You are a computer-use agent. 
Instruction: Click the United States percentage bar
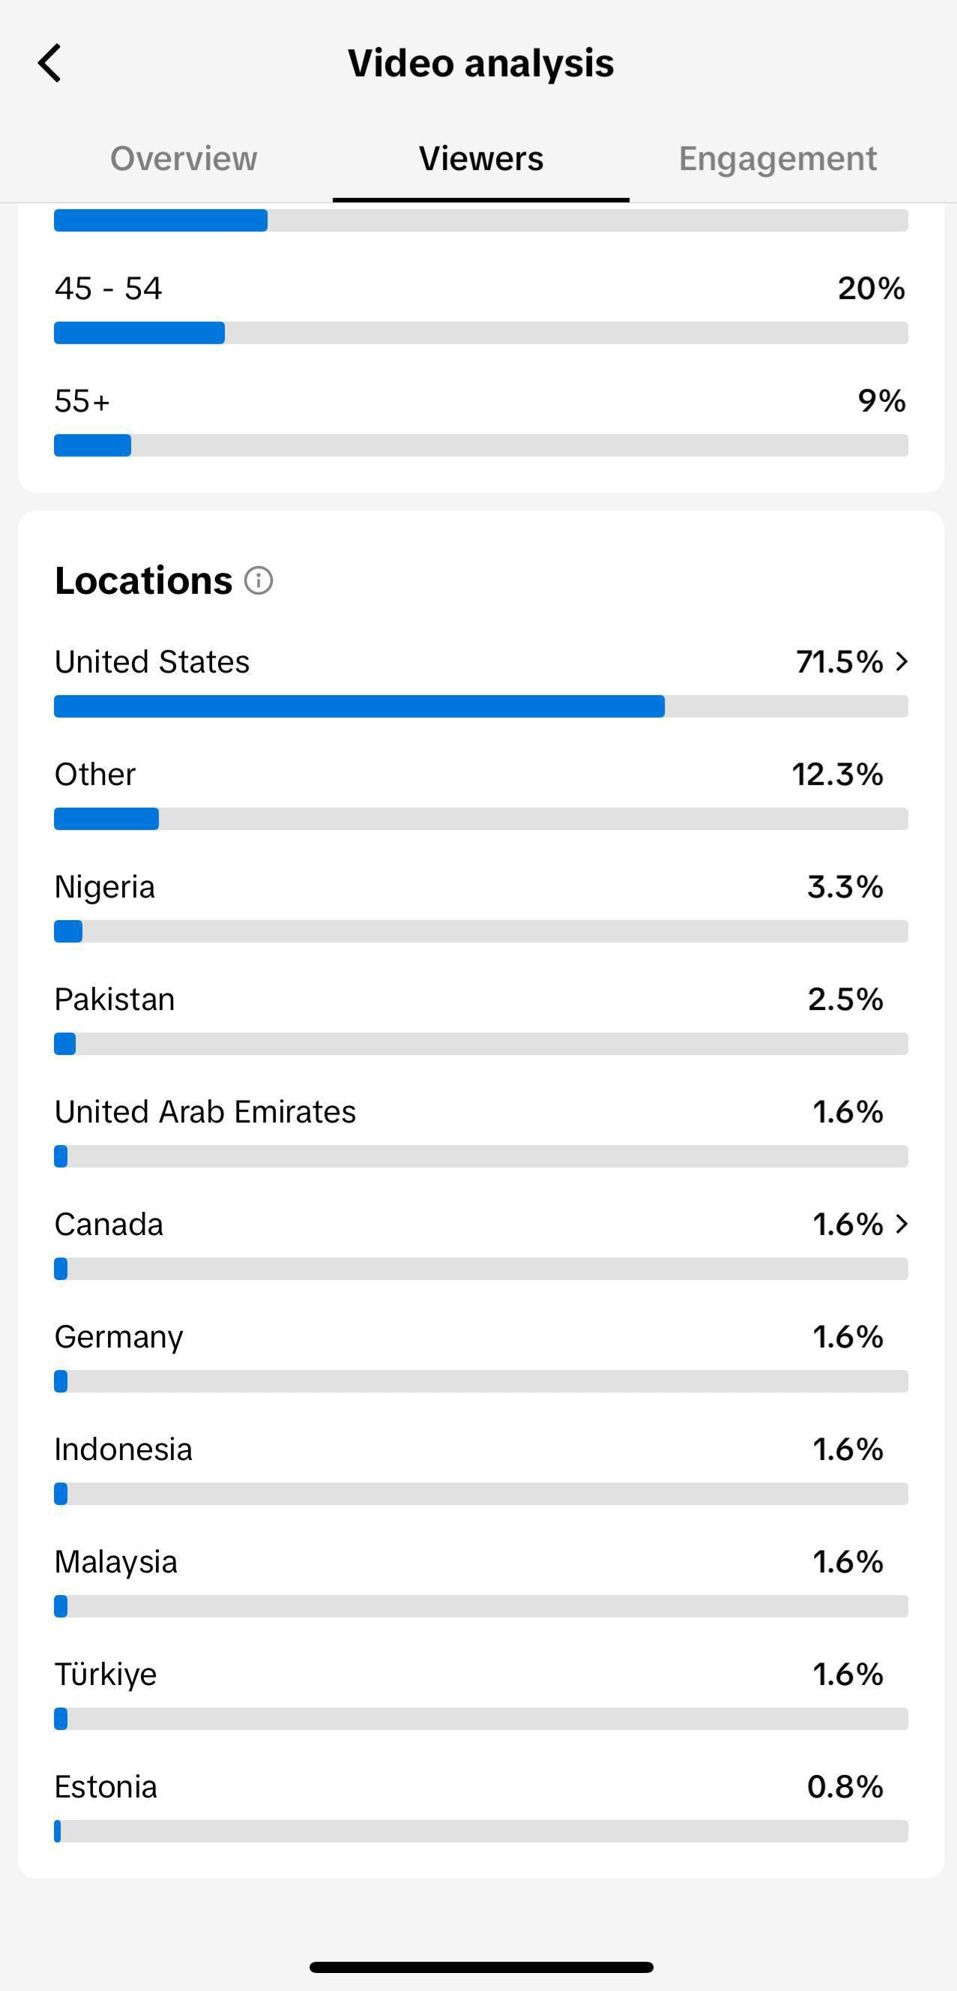pyautogui.click(x=481, y=706)
